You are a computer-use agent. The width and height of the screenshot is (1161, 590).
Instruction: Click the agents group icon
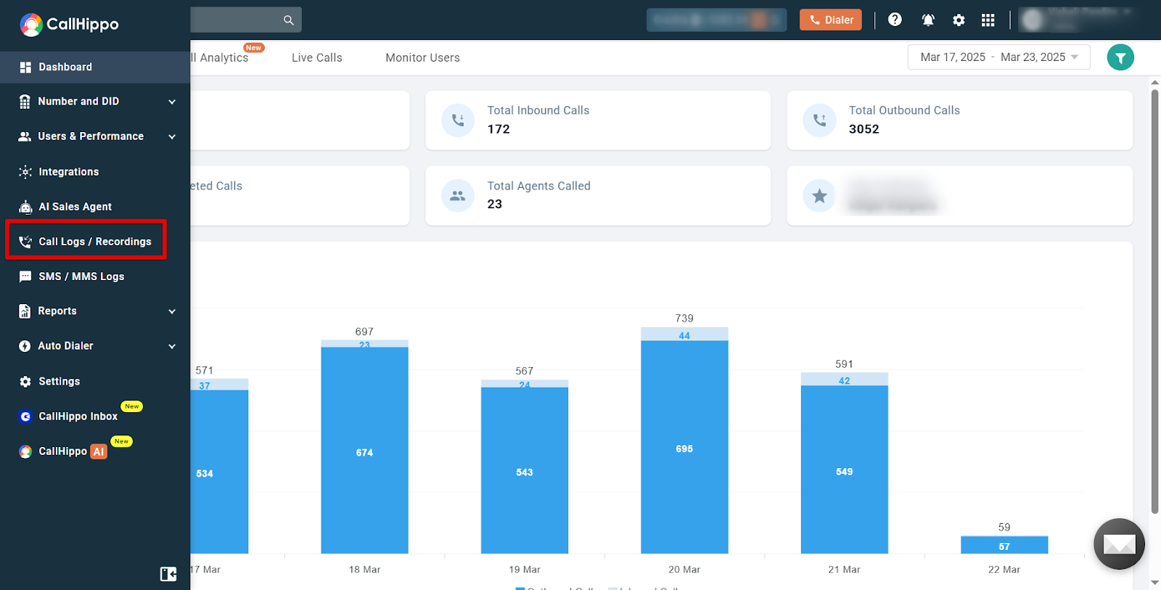[458, 196]
